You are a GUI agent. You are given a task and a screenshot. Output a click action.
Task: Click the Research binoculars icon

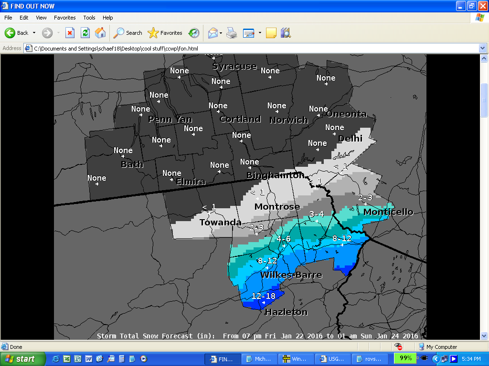tap(286, 33)
